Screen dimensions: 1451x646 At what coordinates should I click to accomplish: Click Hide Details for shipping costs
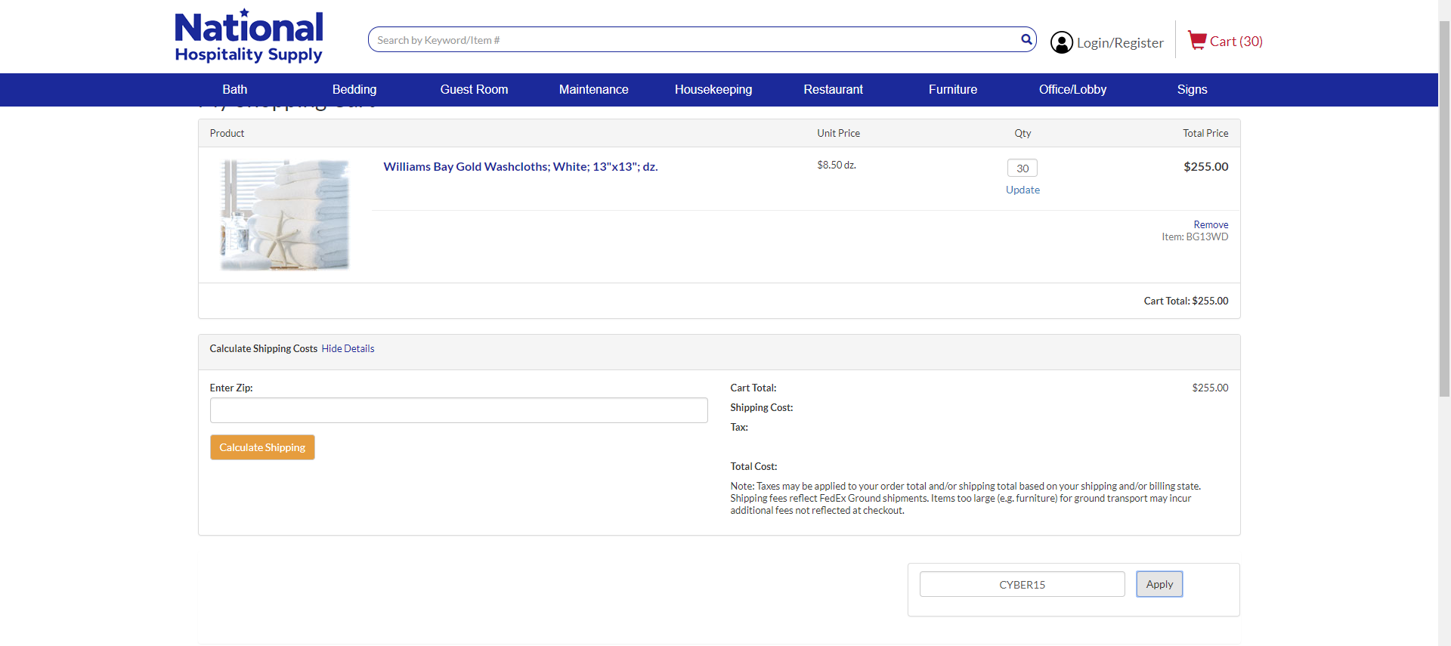point(348,348)
